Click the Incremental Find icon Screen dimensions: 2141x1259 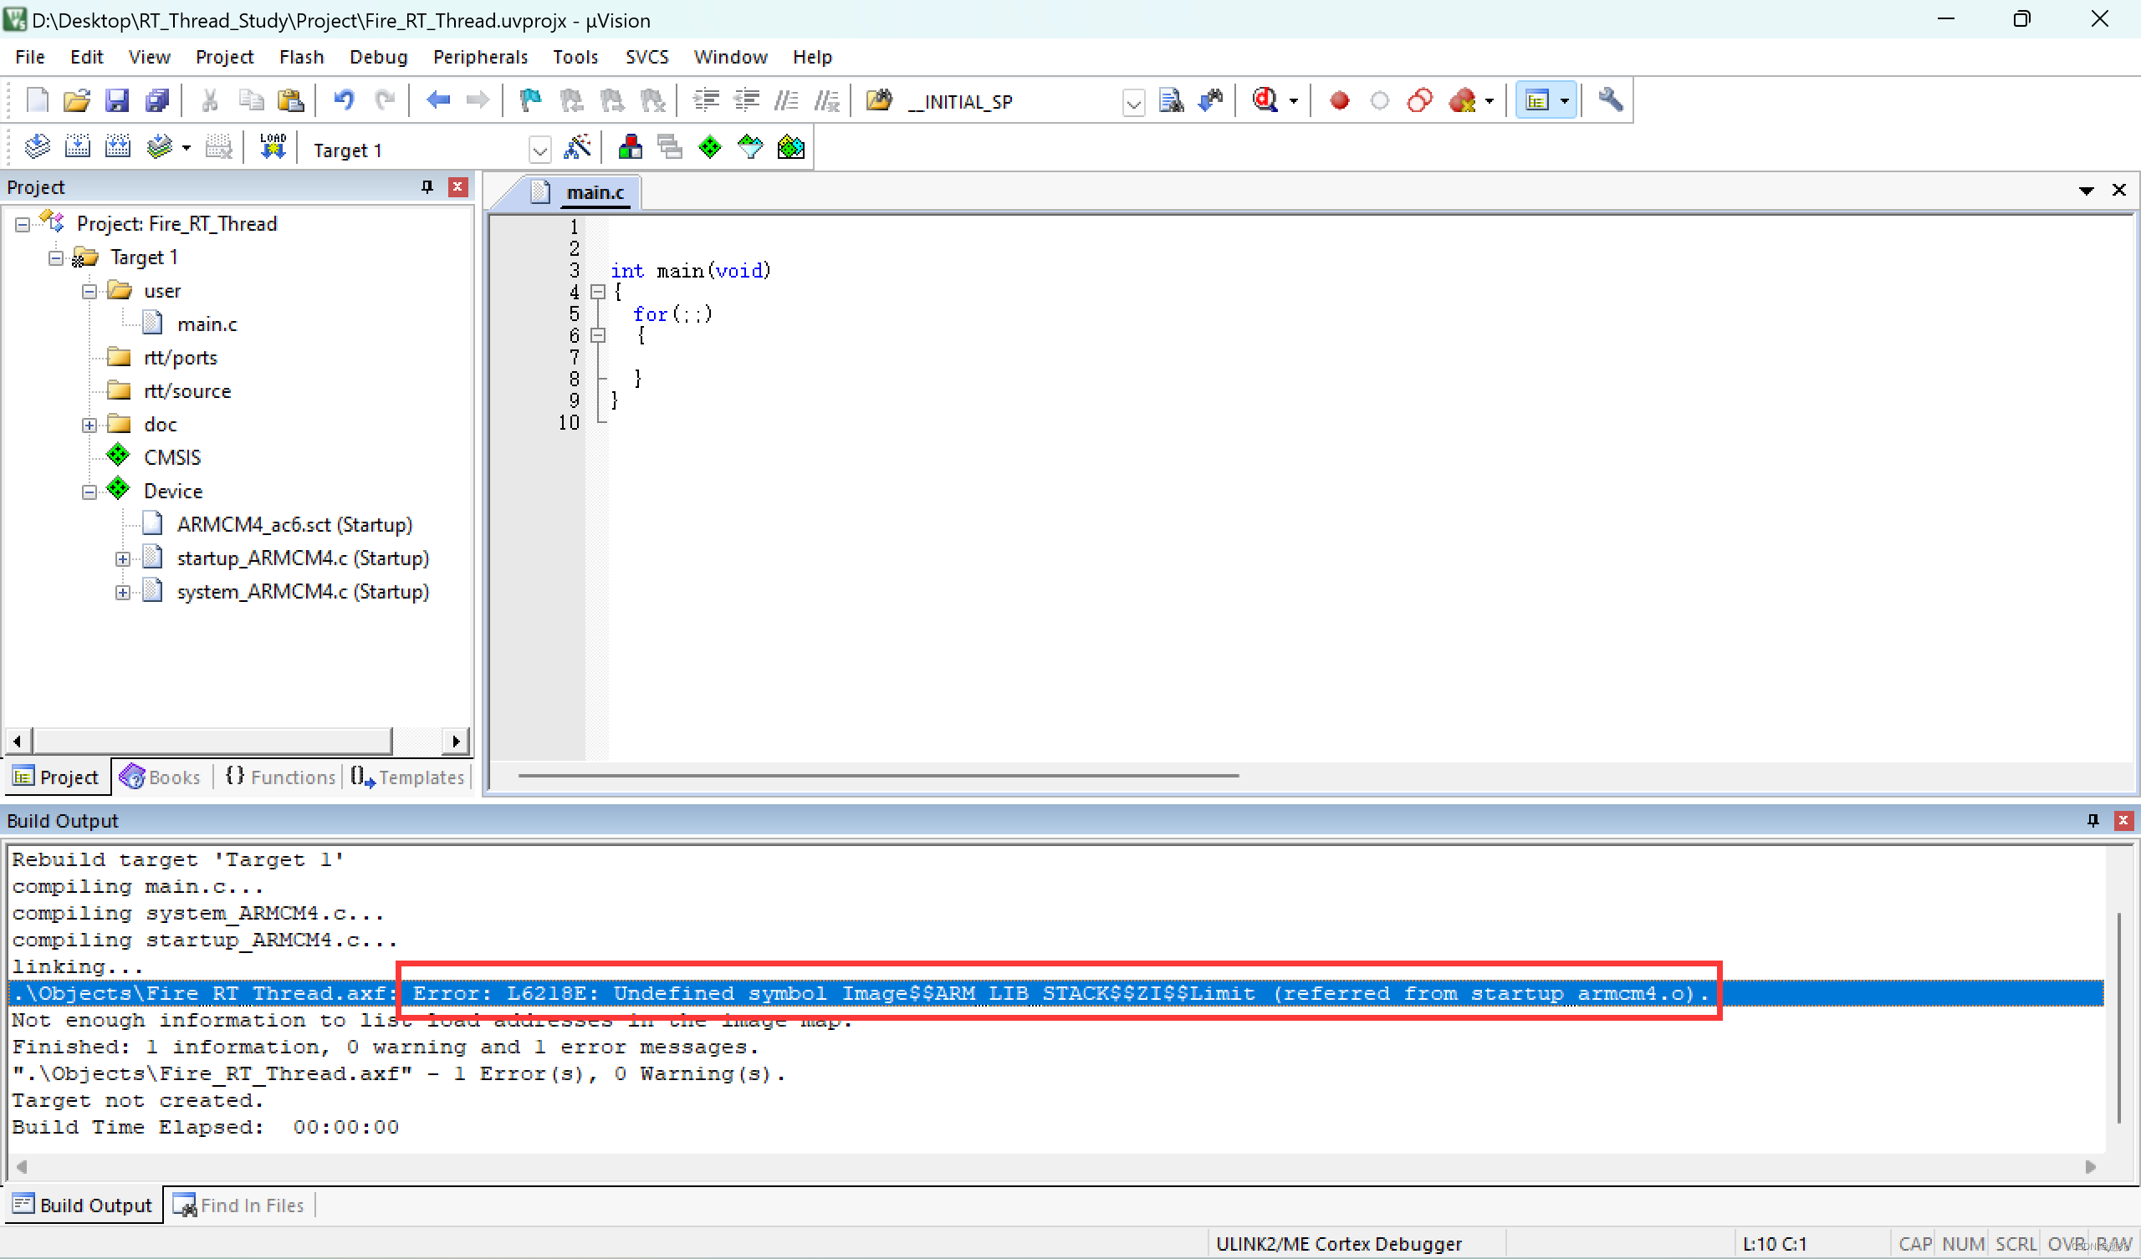(x=1212, y=101)
